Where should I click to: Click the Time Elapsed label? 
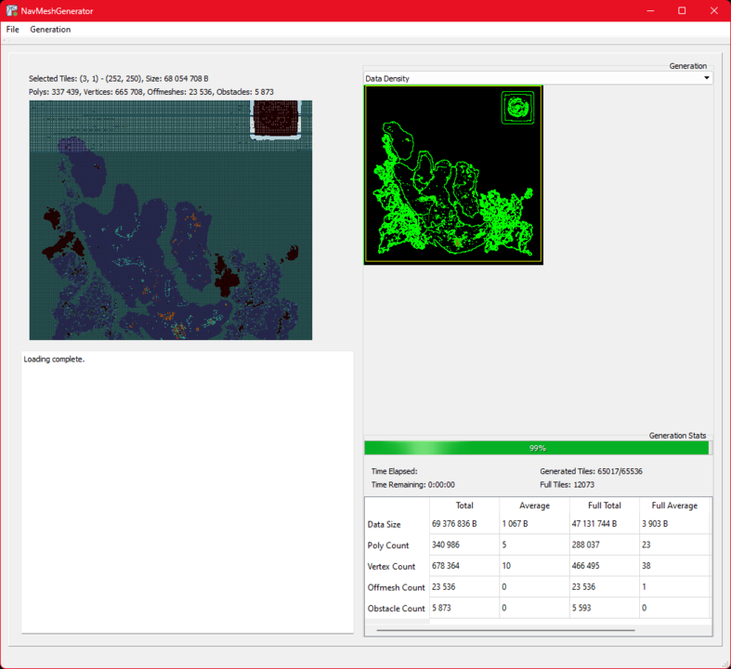pos(395,471)
